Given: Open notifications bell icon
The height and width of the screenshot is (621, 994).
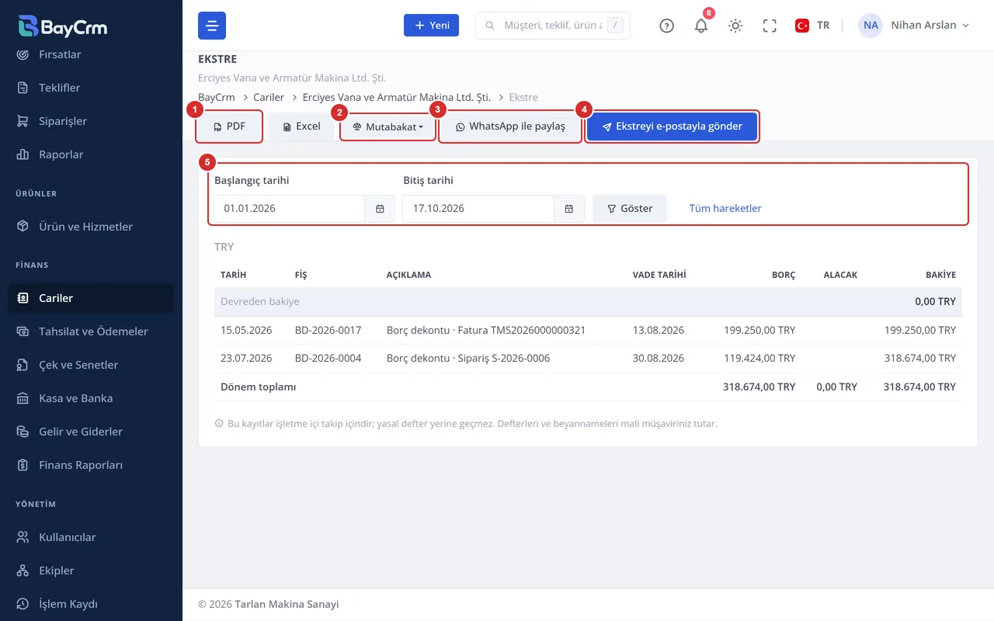Looking at the screenshot, I should pos(701,26).
